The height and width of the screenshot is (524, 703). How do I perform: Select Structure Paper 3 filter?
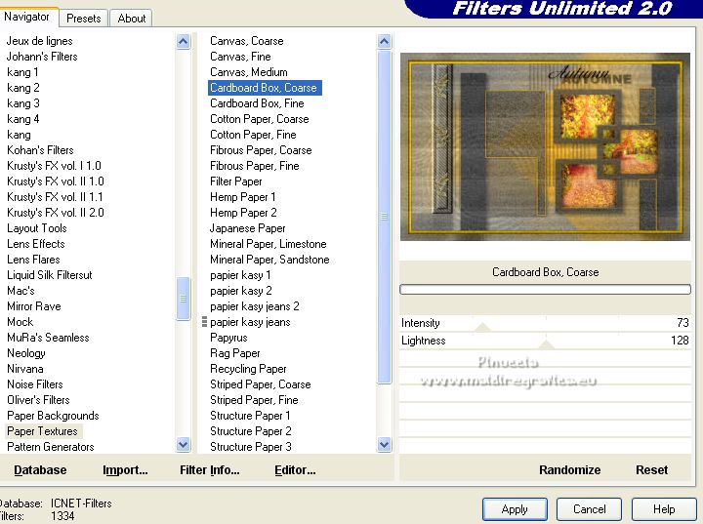(251, 447)
